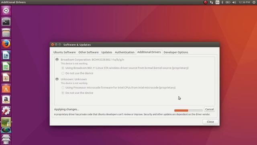This screenshot has height=145, width=257.
Task: Click the Unknown: Unknown device heading
Action: 74,79
